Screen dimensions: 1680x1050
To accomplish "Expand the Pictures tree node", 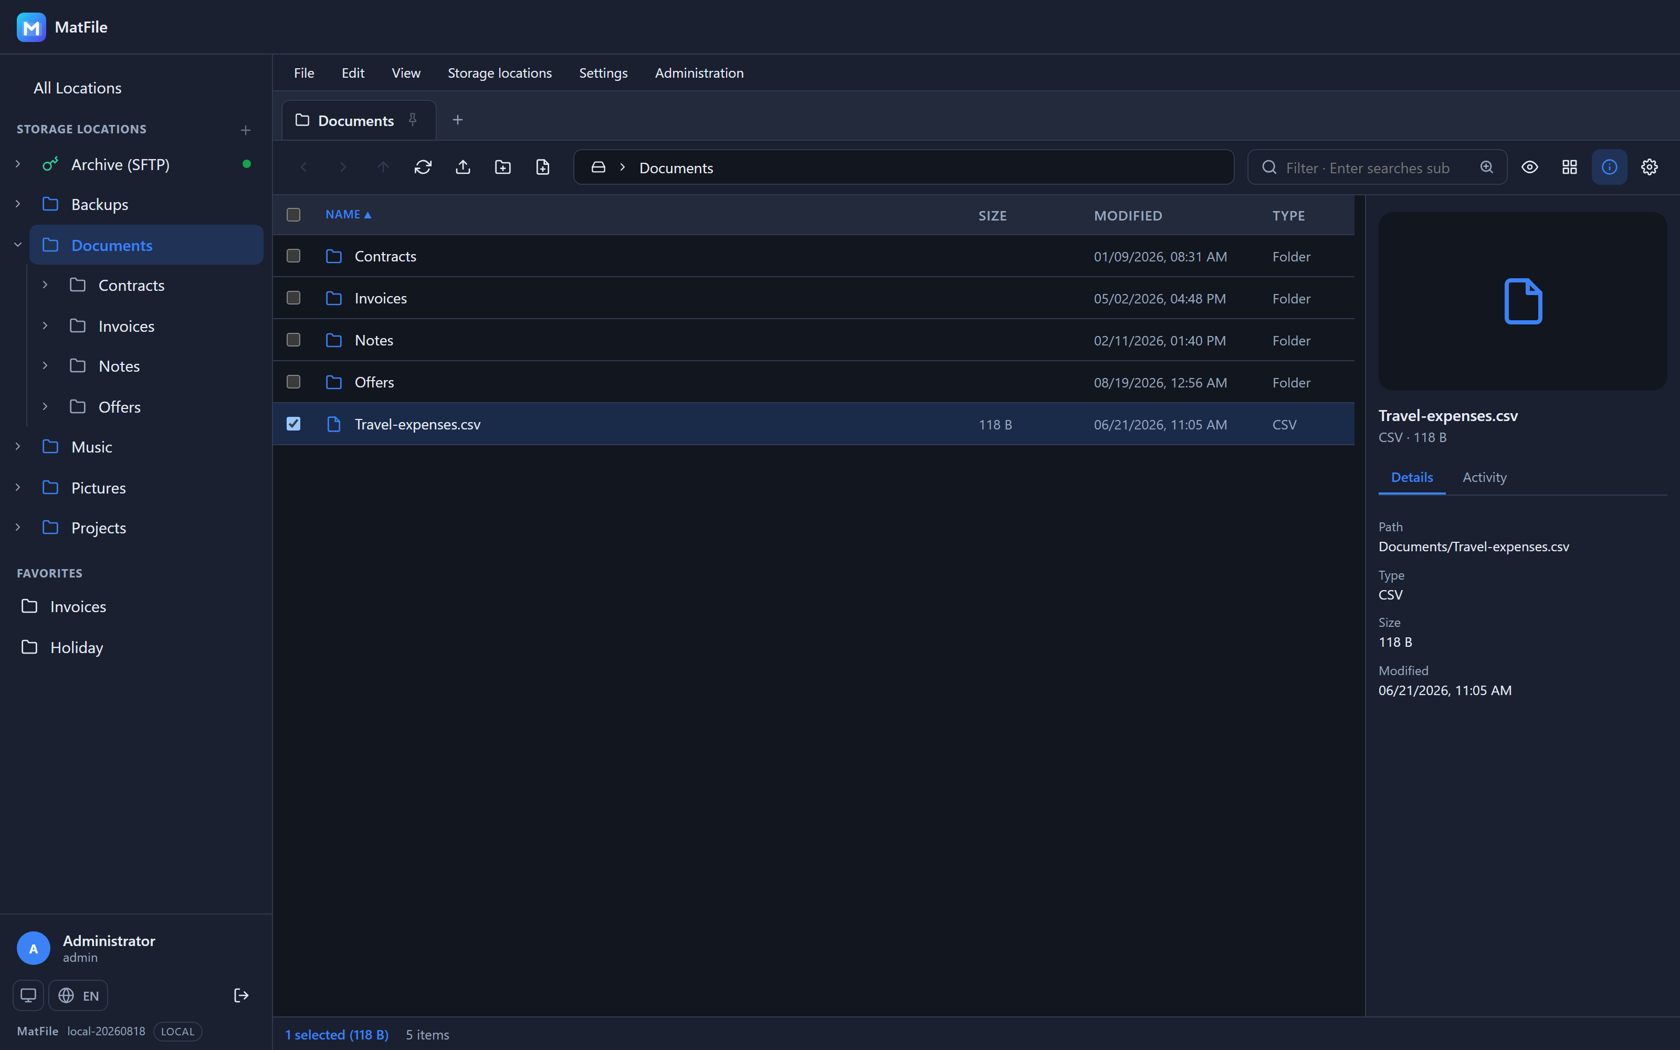I will click(18, 488).
